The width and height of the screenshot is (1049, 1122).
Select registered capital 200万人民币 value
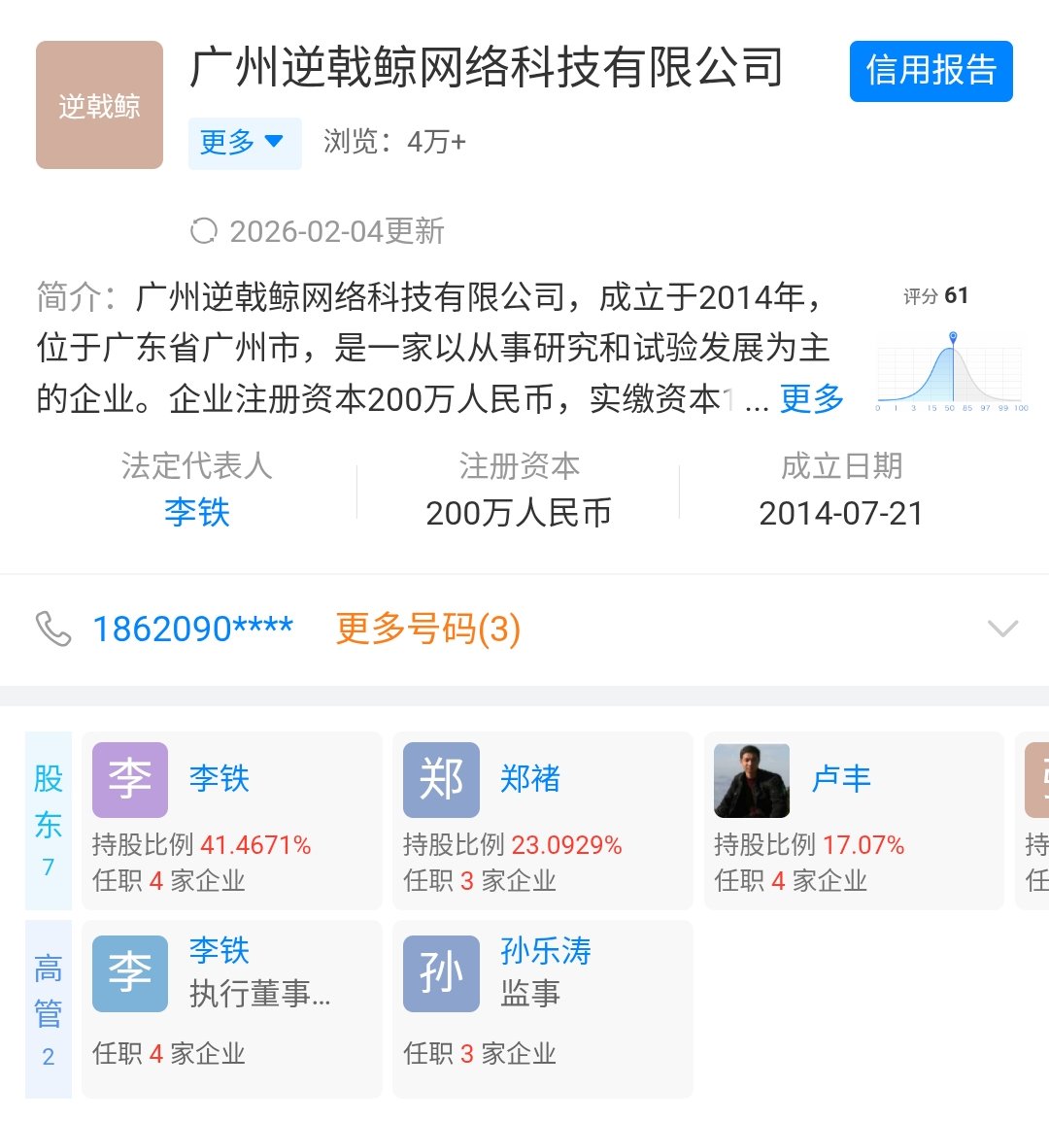click(519, 513)
